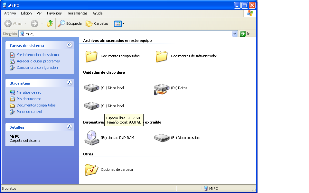Screen dimensions: 309x193
Task: Collapse the Detalles panel
Action: [70, 127]
